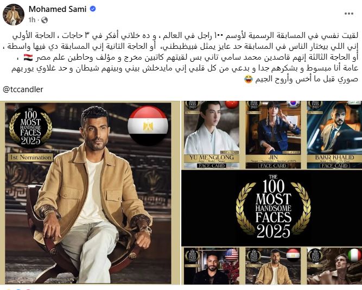
Task: Open the 100 Most Handsome Faces banner
Action: 272,208
